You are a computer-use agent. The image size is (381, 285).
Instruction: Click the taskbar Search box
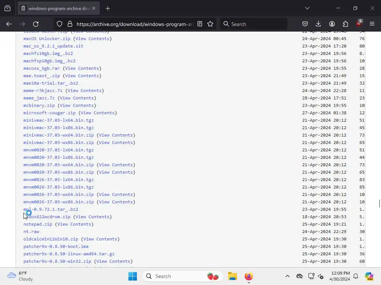click(x=183, y=276)
